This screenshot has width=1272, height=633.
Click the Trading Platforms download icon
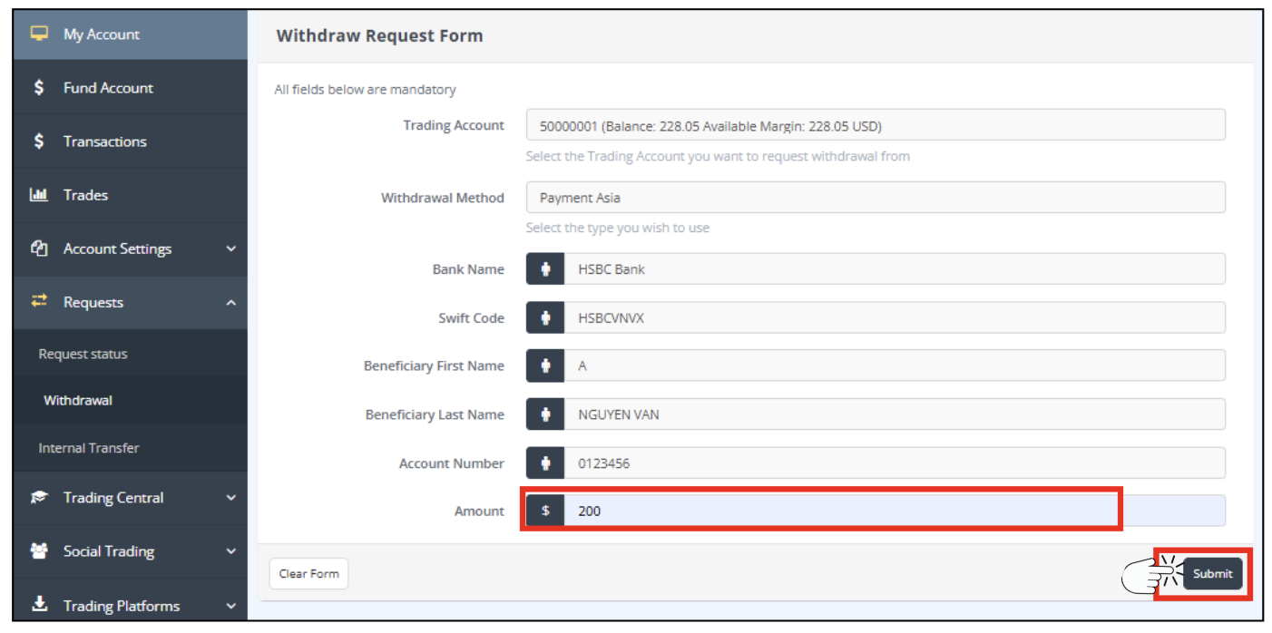pyautogui.click(x=39, y=605)
